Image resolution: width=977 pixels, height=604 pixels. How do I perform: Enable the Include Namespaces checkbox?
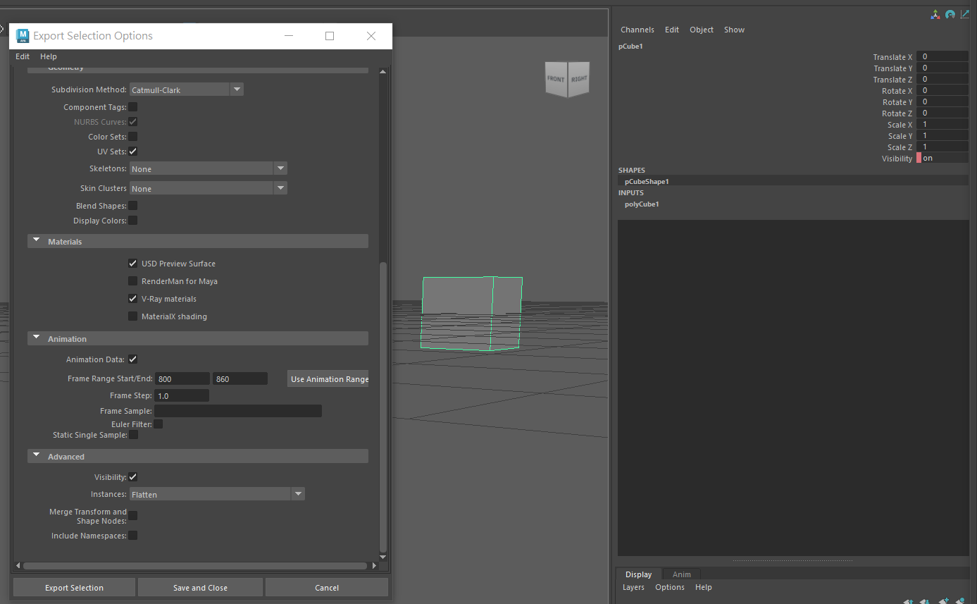132,536
